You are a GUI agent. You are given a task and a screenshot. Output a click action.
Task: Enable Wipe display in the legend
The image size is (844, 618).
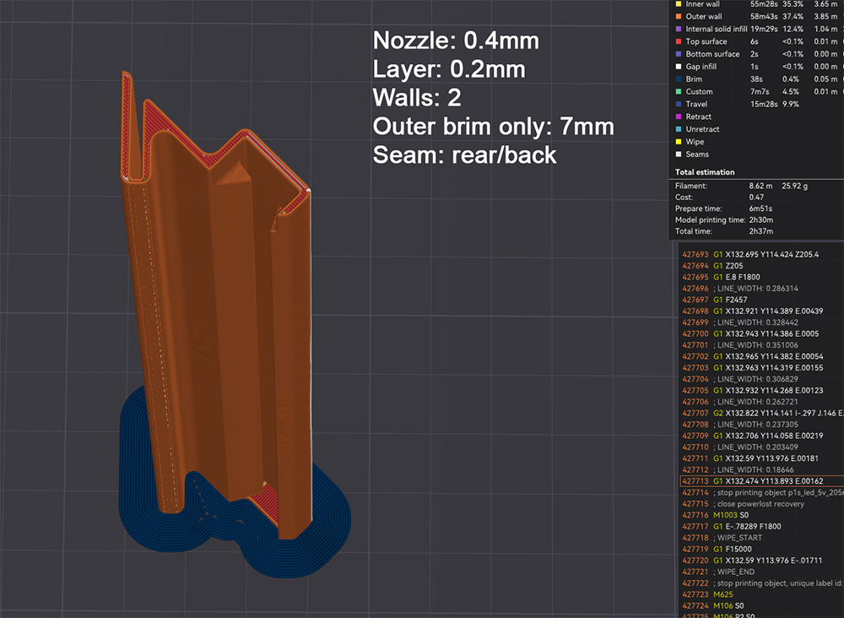pos(695,142)
